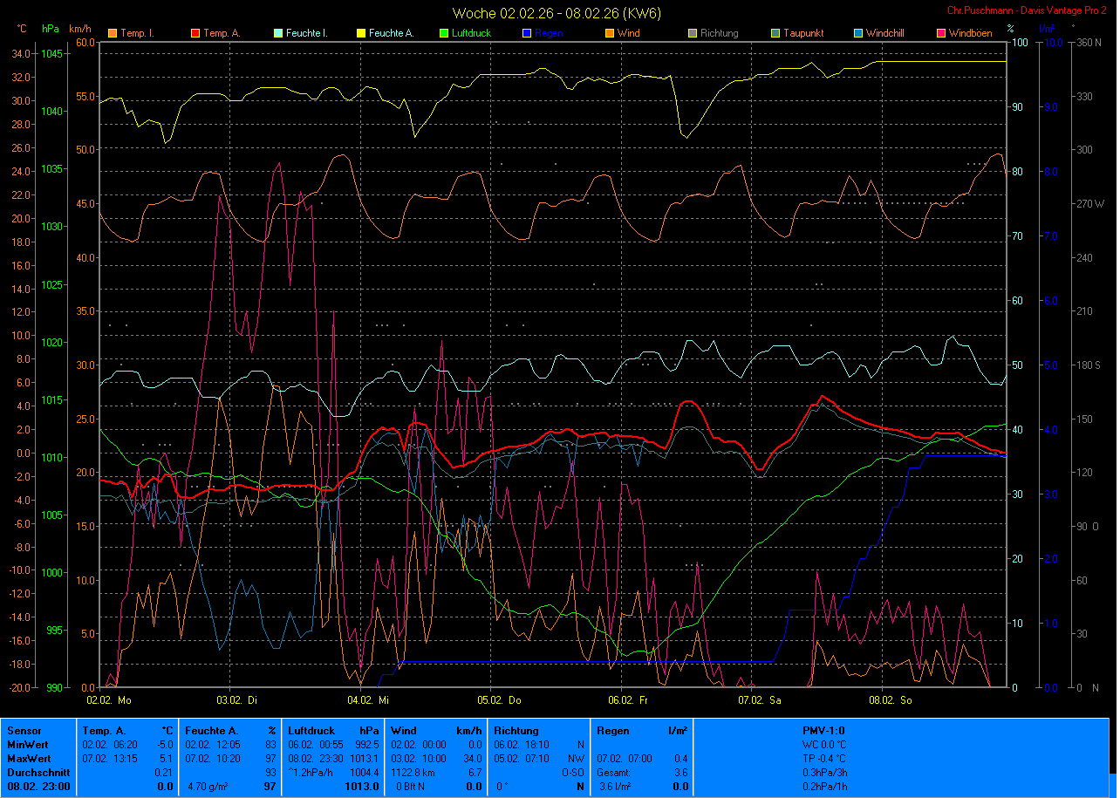Image resolution: width=1120 pixels, height=798 pixels.
Task: Click the PMV-1:0 panel heading
Action: click(x=823, y=731)
